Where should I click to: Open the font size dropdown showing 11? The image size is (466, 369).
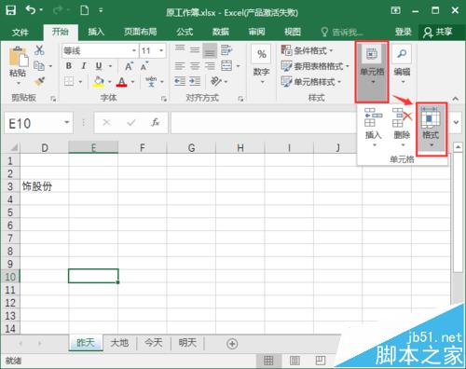pyautogui.click(x=161, y=50)
